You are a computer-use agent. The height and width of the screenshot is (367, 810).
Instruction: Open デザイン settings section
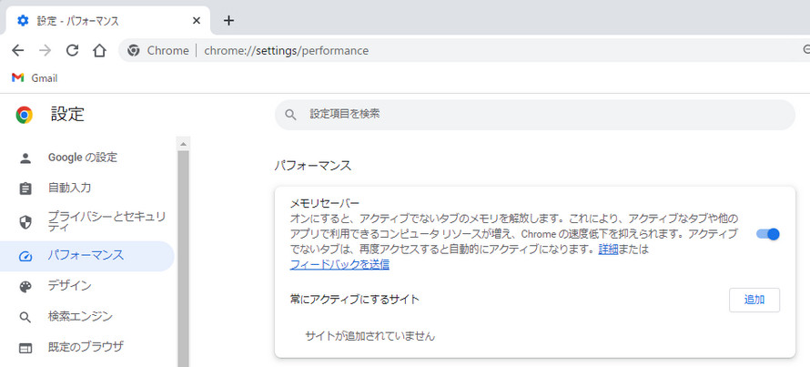[x=69, y=286]
